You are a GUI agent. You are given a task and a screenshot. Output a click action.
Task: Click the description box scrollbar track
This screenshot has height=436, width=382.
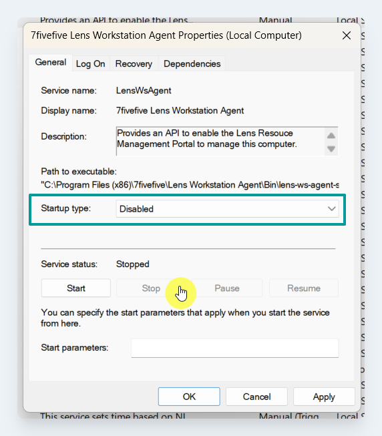click(331, 142)
